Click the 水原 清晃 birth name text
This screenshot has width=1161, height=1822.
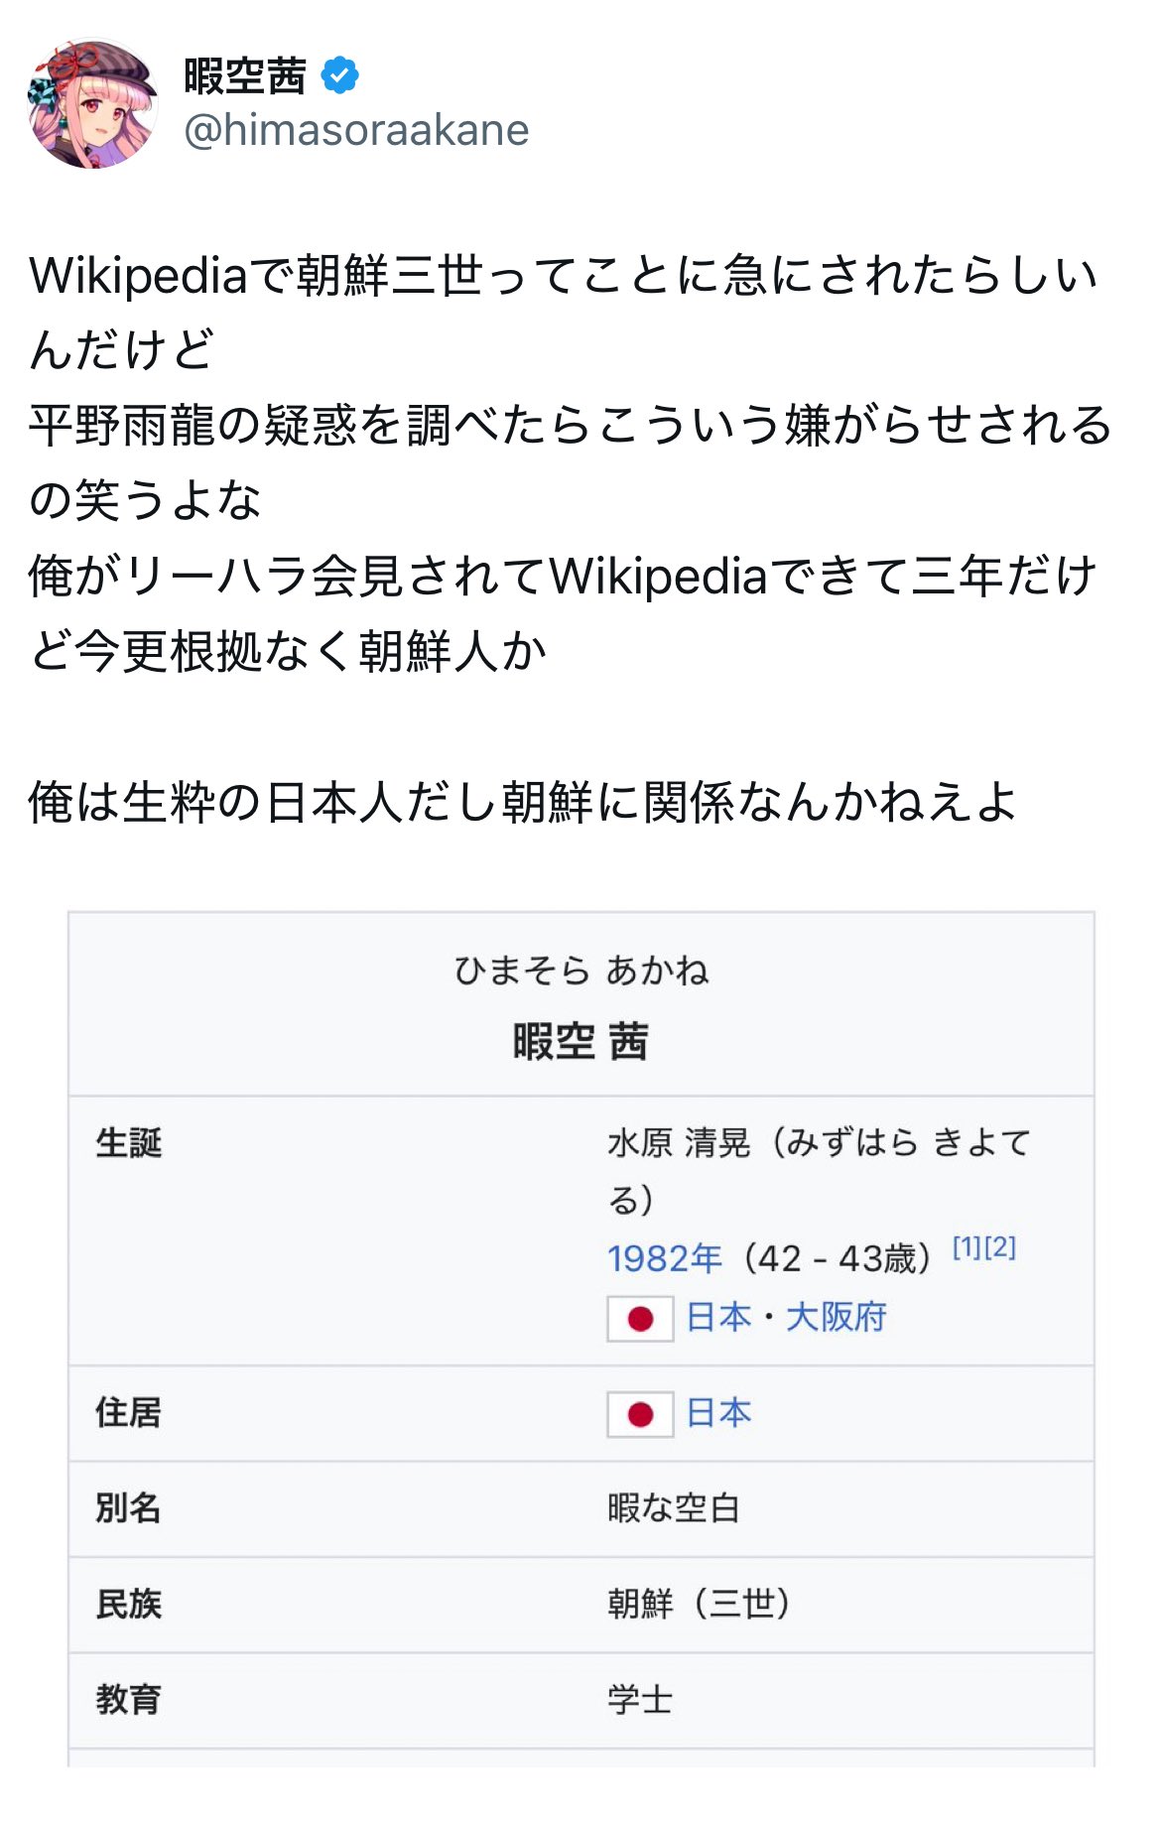[x=679, y=1142]
